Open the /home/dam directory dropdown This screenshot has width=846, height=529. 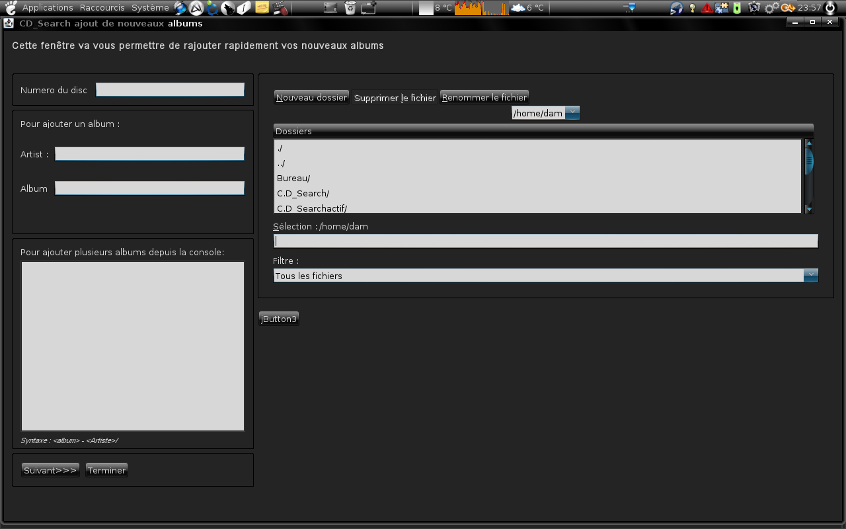click(572, 112)
